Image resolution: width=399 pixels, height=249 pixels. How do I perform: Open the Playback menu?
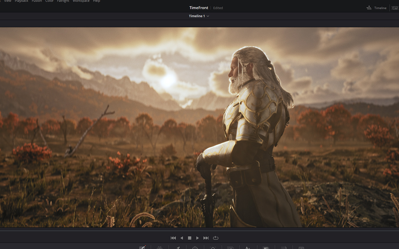click(x=21, y=1)
